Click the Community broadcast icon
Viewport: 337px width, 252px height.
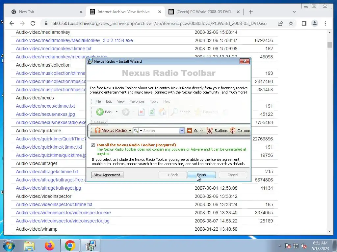[233, 130]
